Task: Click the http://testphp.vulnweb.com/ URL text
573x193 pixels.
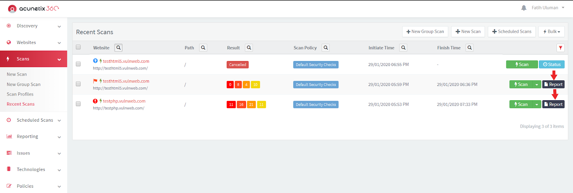Action: [119, 108]
